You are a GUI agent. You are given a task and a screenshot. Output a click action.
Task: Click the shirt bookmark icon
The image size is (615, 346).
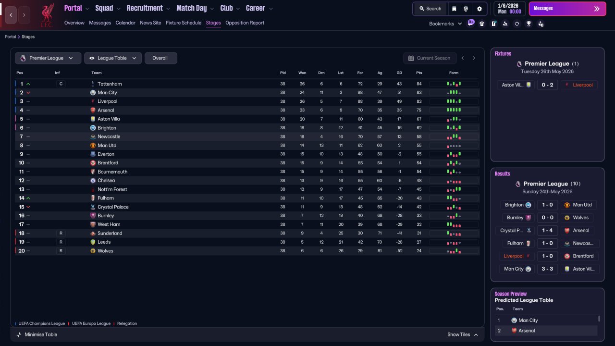point(482,24)
